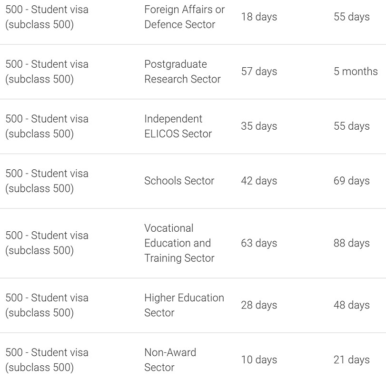Click the 21 days value
This screenshot has width=386, height=381.
click(x=352, y=360)
